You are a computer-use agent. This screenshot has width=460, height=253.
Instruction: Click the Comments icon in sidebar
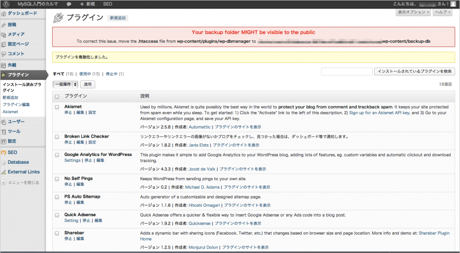pos(4,54)
